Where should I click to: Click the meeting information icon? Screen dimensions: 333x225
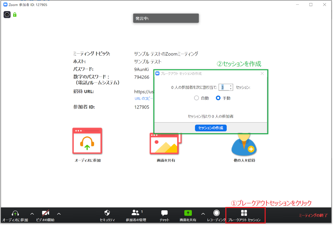7,14
